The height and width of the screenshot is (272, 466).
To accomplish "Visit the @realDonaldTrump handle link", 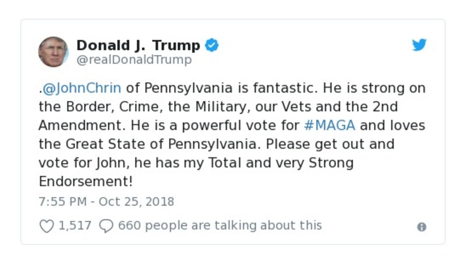I will (x=134, y=59).
